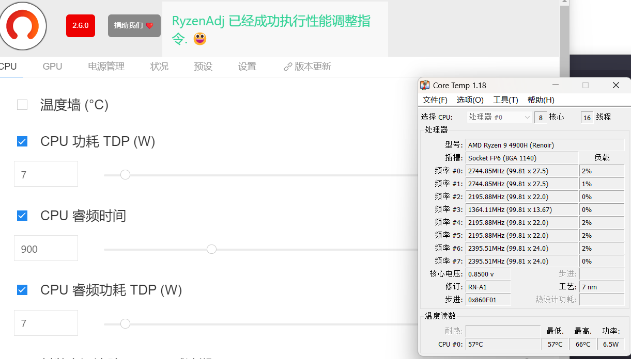631x359 pixels.
Task: Disable CPU 睿频功耗 TDP (W) checkbox
Action: (22, 290)
